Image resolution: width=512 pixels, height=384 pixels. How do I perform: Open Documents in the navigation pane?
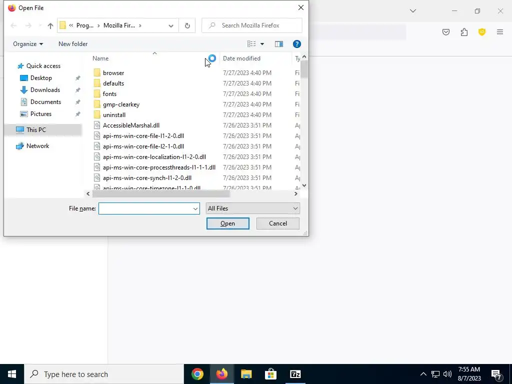point(45,102)
